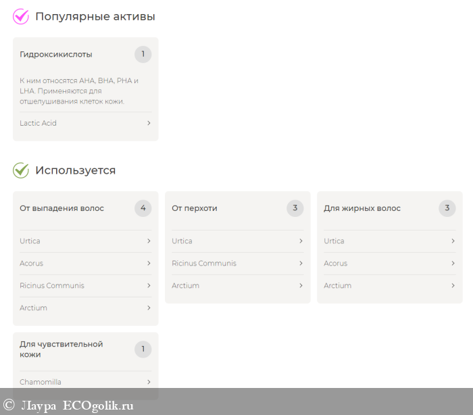Select Acorus in От выпадения волос card
Image resolution: width=473 pixels, height=415 pixels.
32,264
